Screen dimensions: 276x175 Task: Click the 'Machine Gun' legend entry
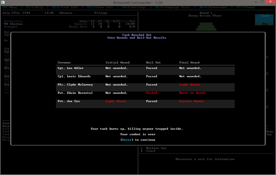coord(156,148)
